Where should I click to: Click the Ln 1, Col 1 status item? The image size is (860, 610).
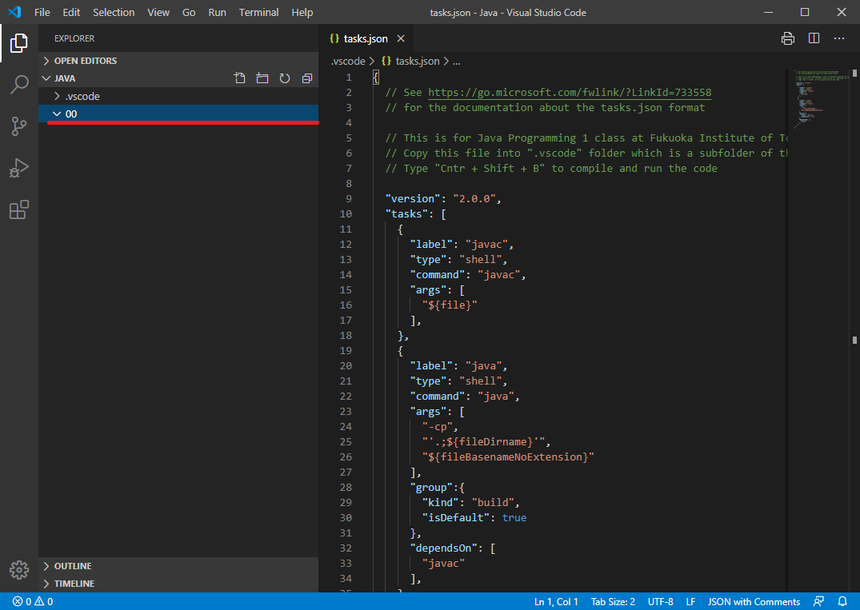click(556, 601)
